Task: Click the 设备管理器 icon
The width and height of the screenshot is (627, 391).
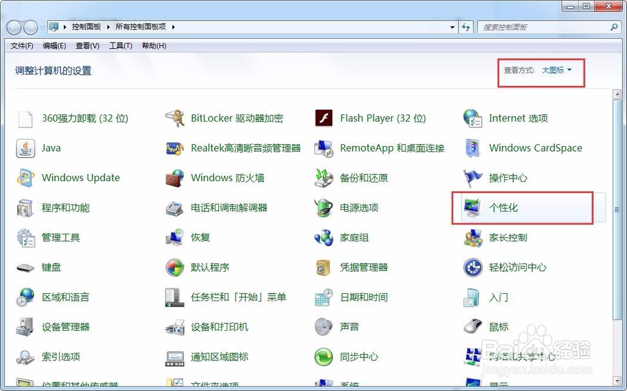Action: pos(26,327)
